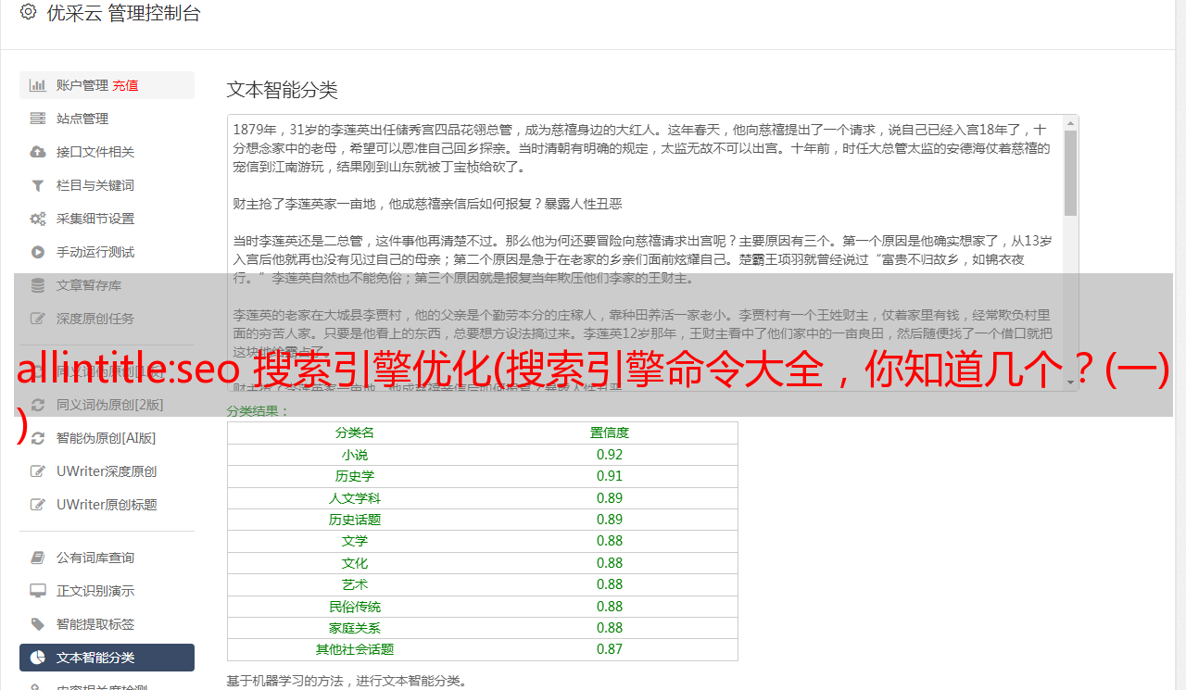
Task: Select the 历史话题 category cell
Action: point(355,520)
